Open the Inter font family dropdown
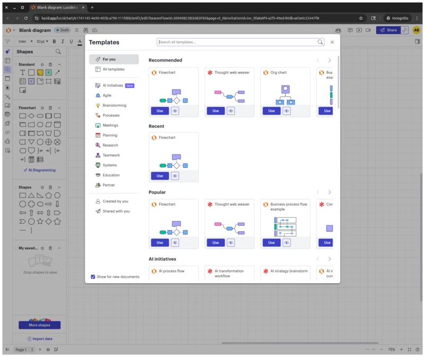Screen dimensions: 425x357 point(25,41)
